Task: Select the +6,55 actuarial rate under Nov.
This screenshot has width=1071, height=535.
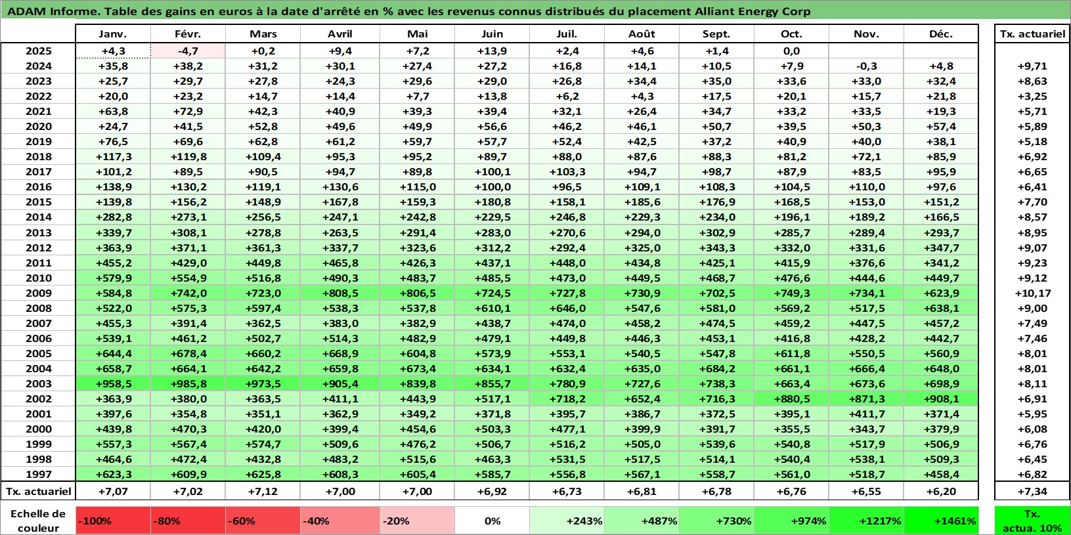Action: point(867,491)
